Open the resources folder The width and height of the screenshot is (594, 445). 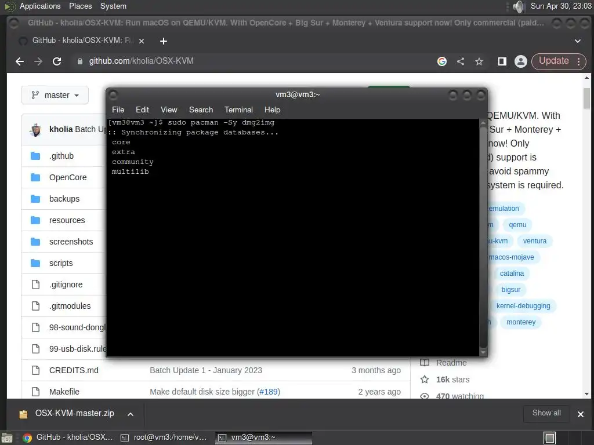[x=67, y=220]
